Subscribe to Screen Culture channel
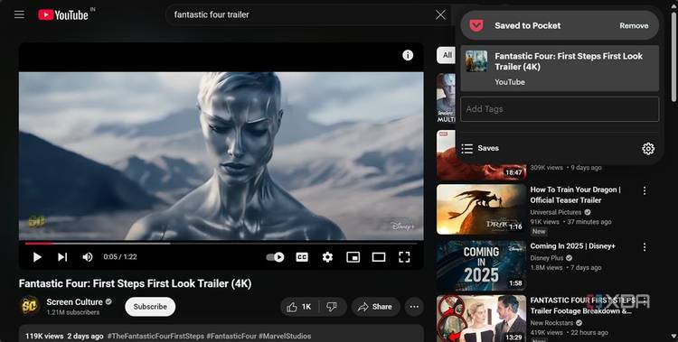Image resolution: width=678 pixels, height=342 pixels. [x=150, y=307]
